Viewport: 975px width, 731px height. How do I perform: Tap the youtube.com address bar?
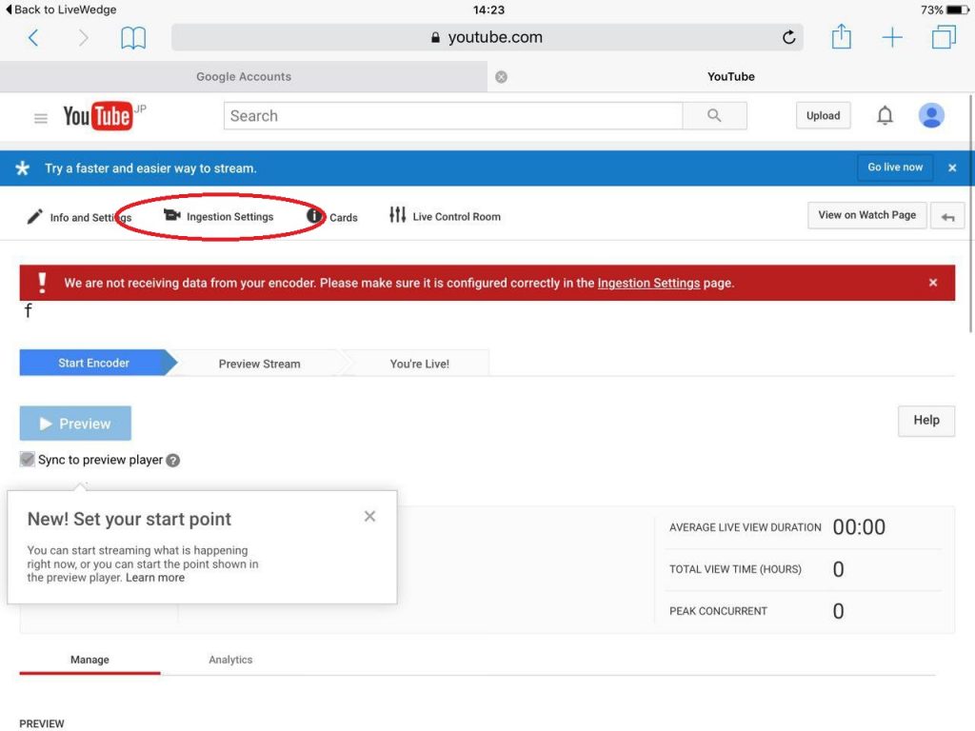[487, 37]
